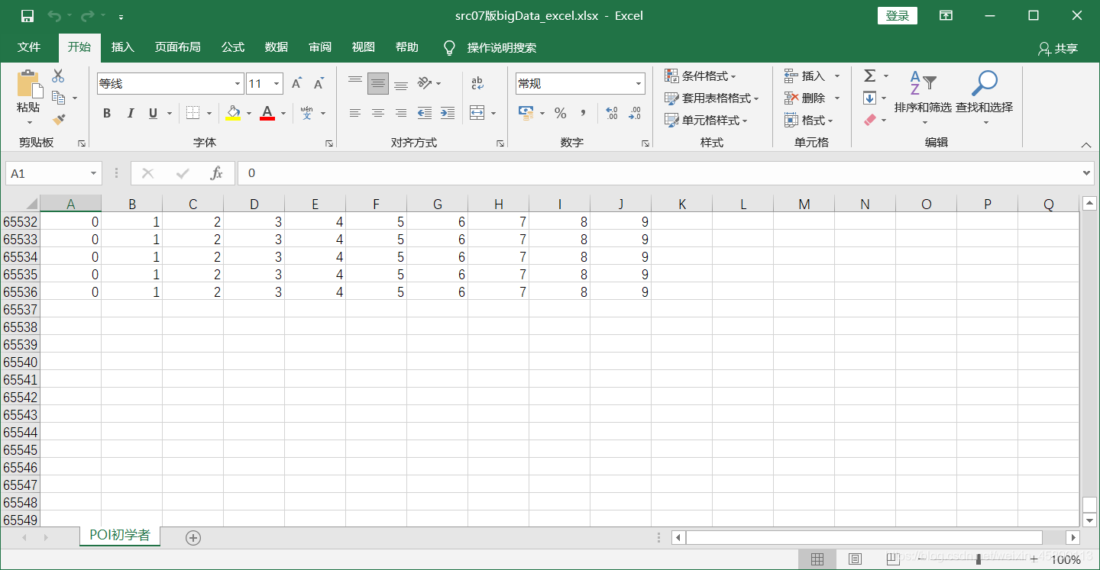Click the AutoSum sigma icon

(869, 76)
